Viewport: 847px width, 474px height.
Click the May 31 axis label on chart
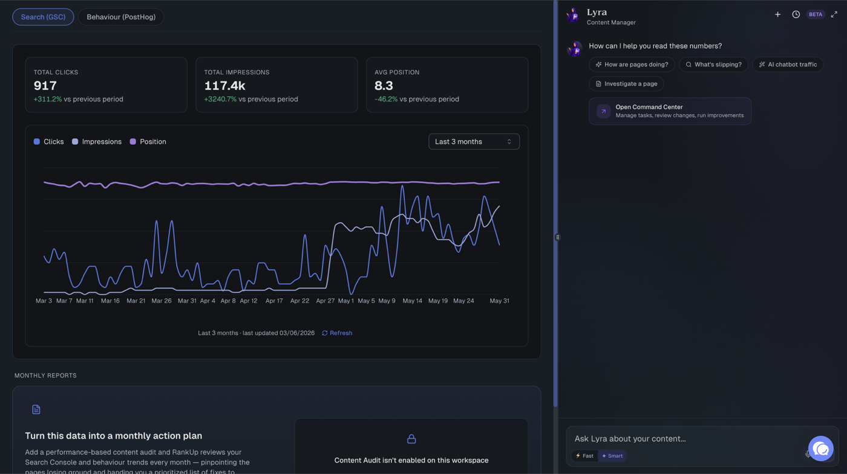tap(499, 301)
